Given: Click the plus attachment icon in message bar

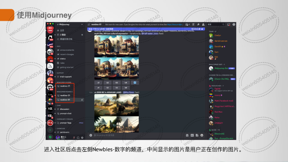Looking at the screenshot, I should click(91, 135).
